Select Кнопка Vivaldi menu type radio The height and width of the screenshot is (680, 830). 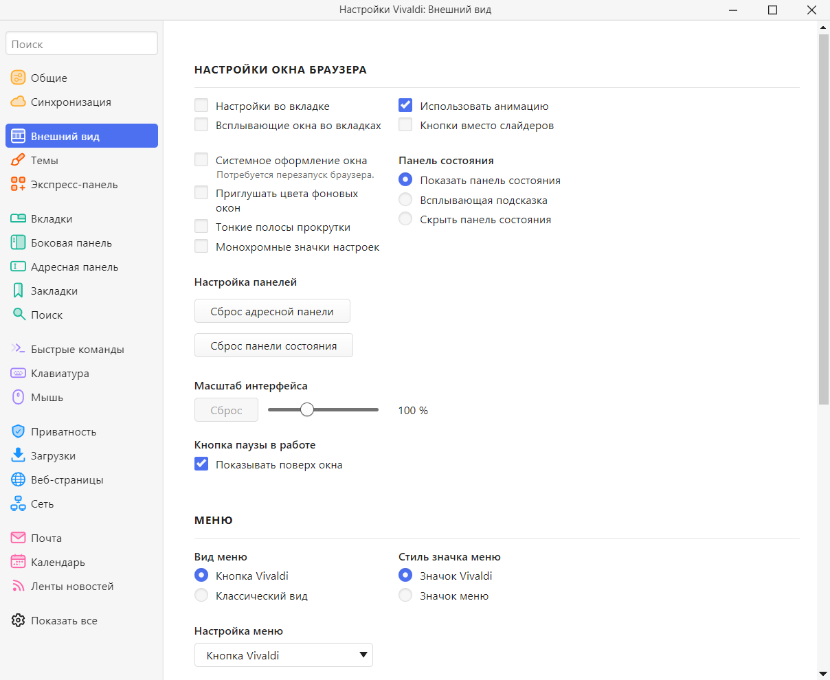pyautogui.click(x=201, y=576)
